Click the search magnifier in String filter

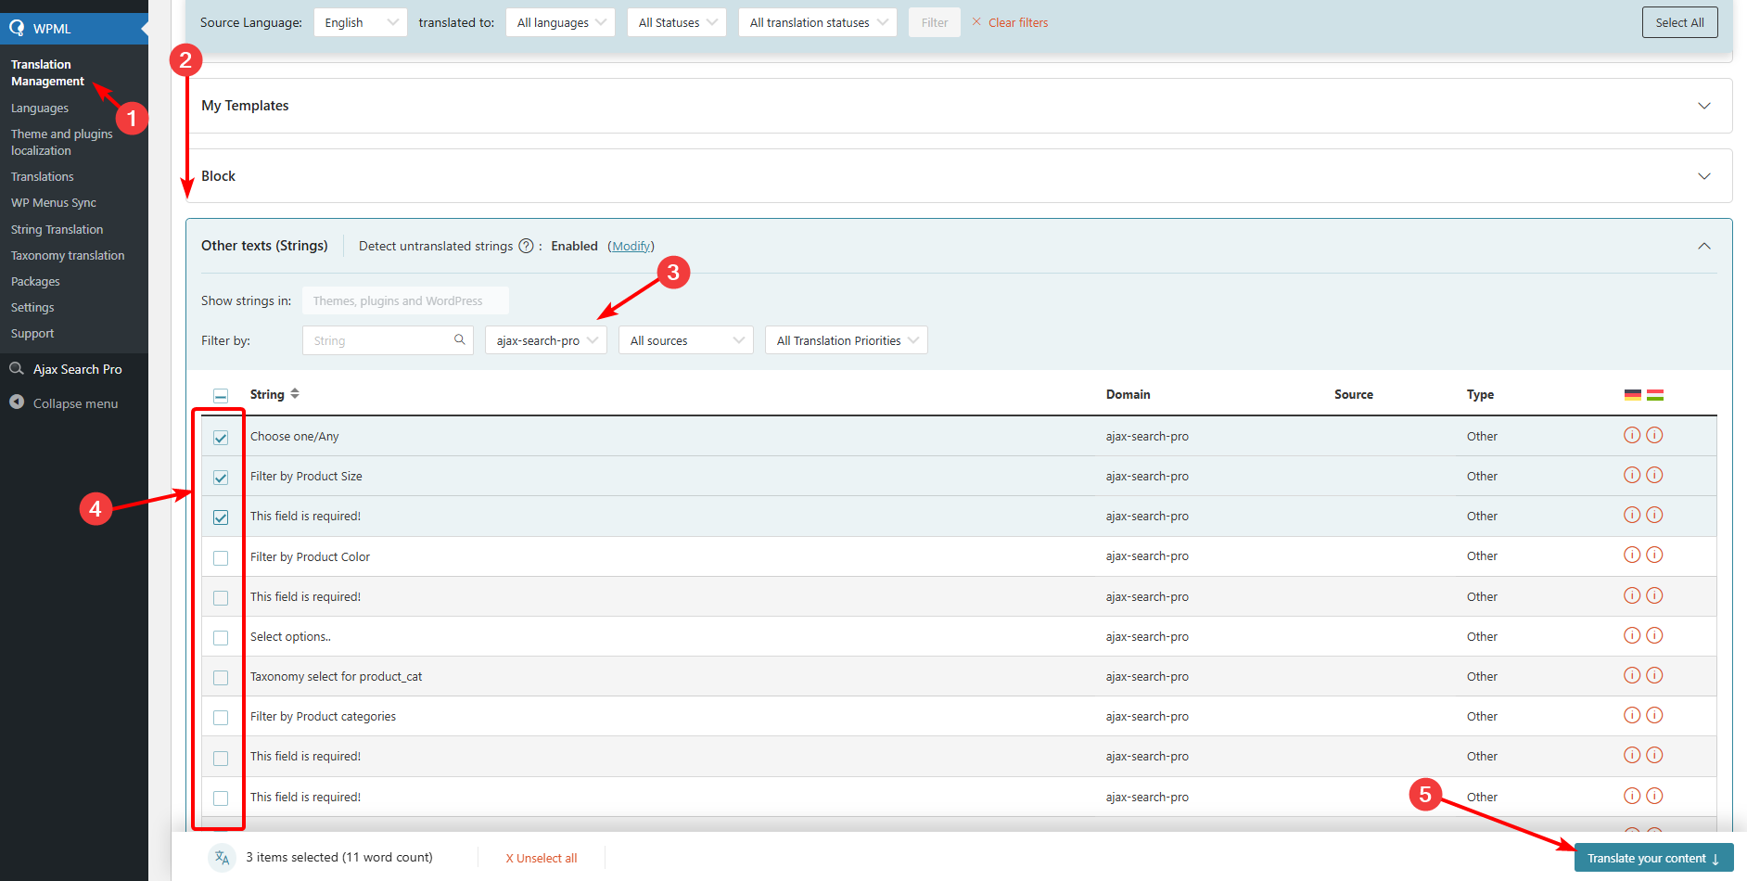459,340
